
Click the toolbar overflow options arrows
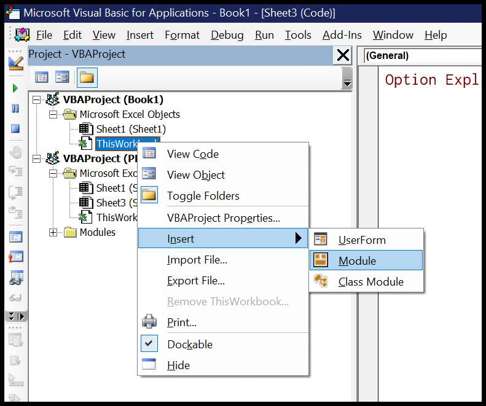[16, 316]
